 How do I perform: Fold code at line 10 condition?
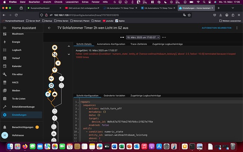78,132
